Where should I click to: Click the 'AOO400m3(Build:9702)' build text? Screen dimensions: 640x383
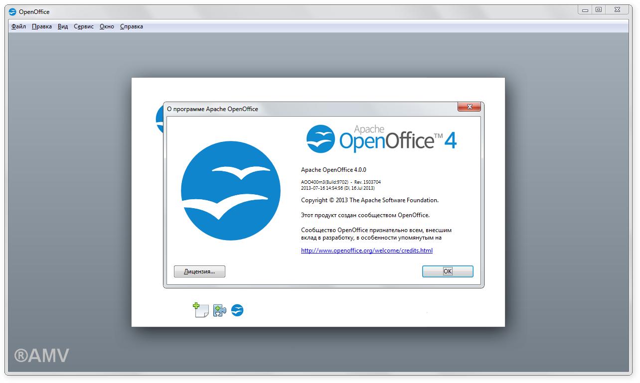324,182
